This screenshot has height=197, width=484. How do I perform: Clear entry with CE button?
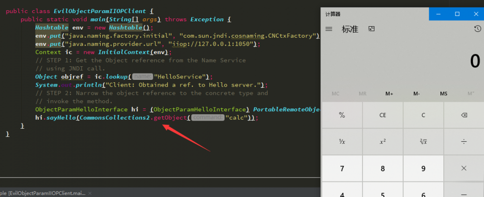point(382,115)
